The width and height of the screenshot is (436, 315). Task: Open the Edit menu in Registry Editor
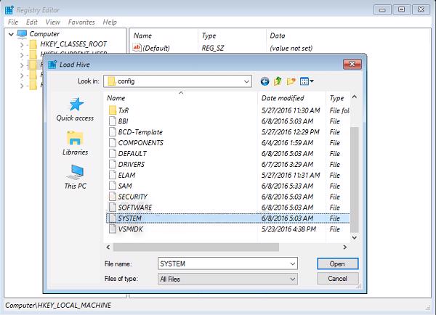[32, 22]
